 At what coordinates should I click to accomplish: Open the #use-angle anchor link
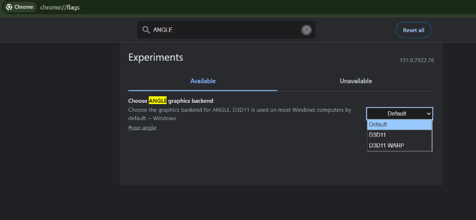142,128
